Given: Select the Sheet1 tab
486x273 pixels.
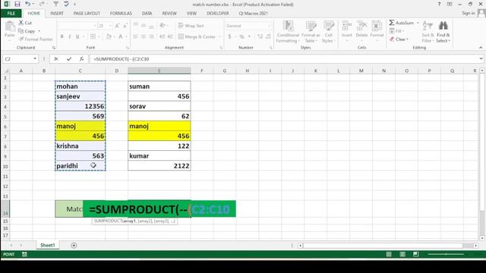Looking at the screenshot, I should (x=47, y=245).
